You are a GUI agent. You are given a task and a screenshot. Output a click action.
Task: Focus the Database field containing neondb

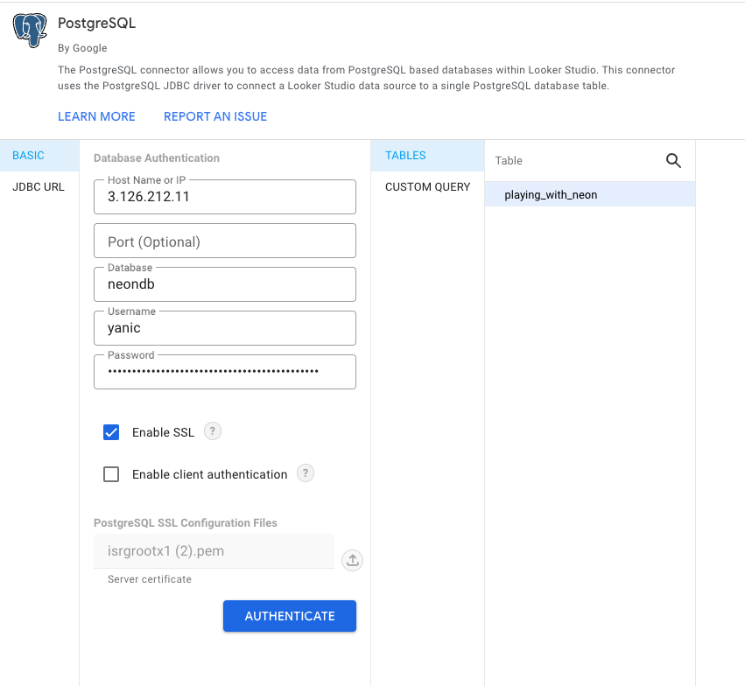tap(225, 284)
